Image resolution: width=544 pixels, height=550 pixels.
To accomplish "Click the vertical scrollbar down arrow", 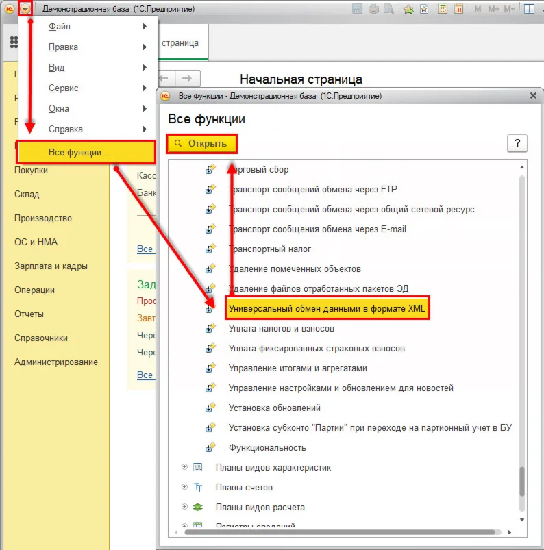I will pyautogui.click(x=522, y=520).
